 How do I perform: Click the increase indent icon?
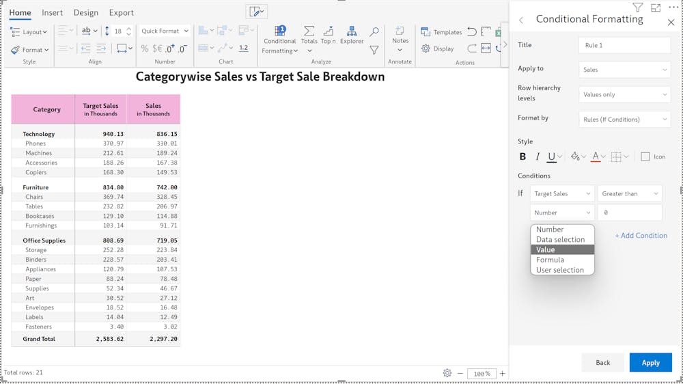point(100,49)
